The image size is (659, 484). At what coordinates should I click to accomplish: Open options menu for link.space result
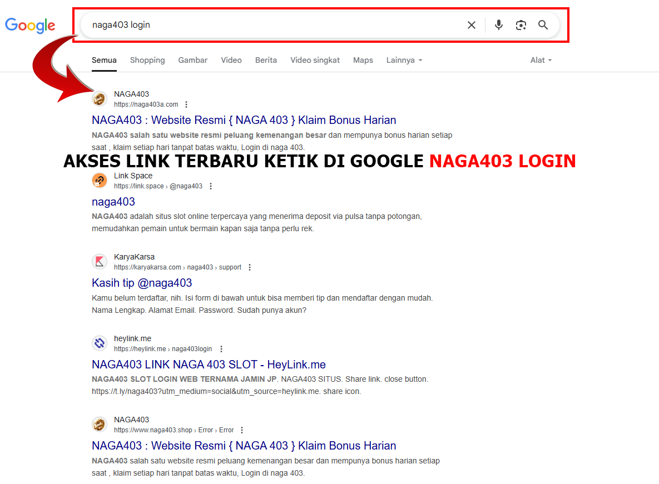point(211,186)
